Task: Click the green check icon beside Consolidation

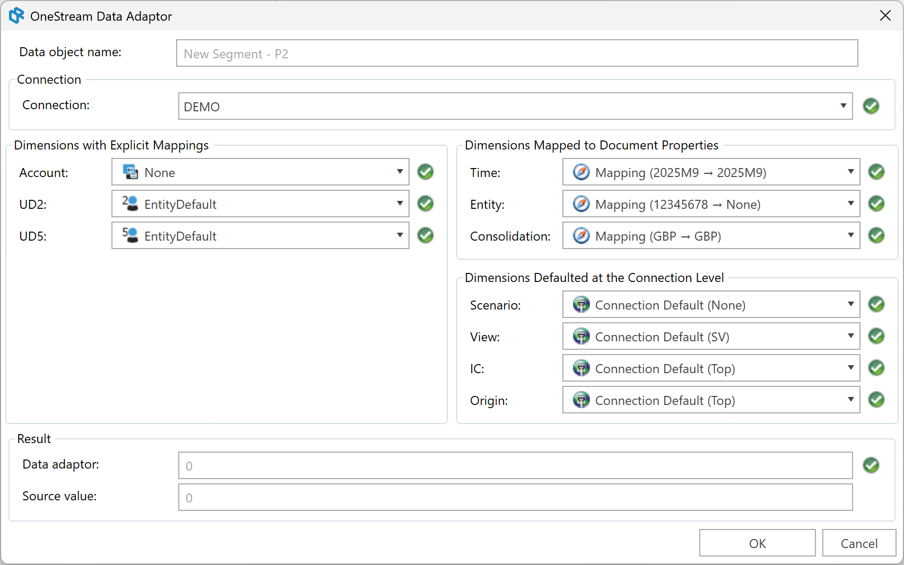Action: click(x=876, y=235)
